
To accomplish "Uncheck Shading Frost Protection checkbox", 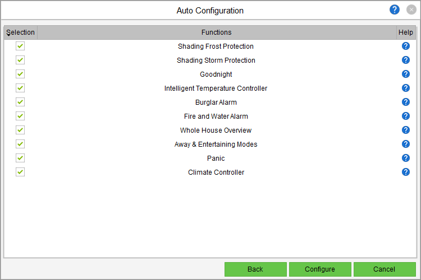I will (x=20, y=46).
